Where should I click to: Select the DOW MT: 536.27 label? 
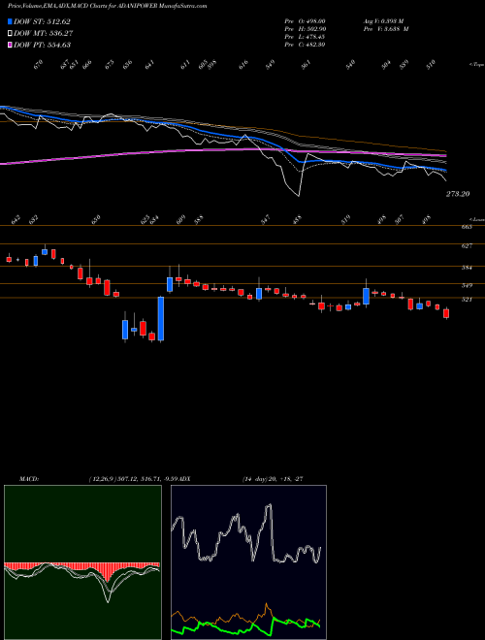point(44,34)
